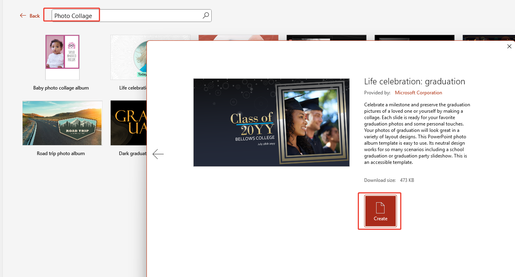This screenshot has height=277, width=515.
Task: Dismiss the preview using the X icon
Action: [x=509, y=46]
